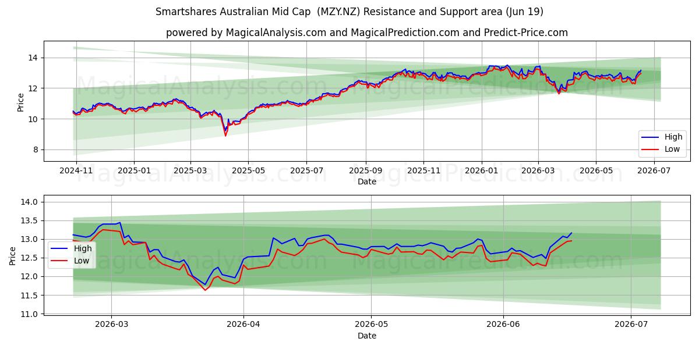Image resolution: width=699 pixels, height=349 pixels.
Task: Click the '2026-07' x-axis label on bottom chart
Action: 631,325
